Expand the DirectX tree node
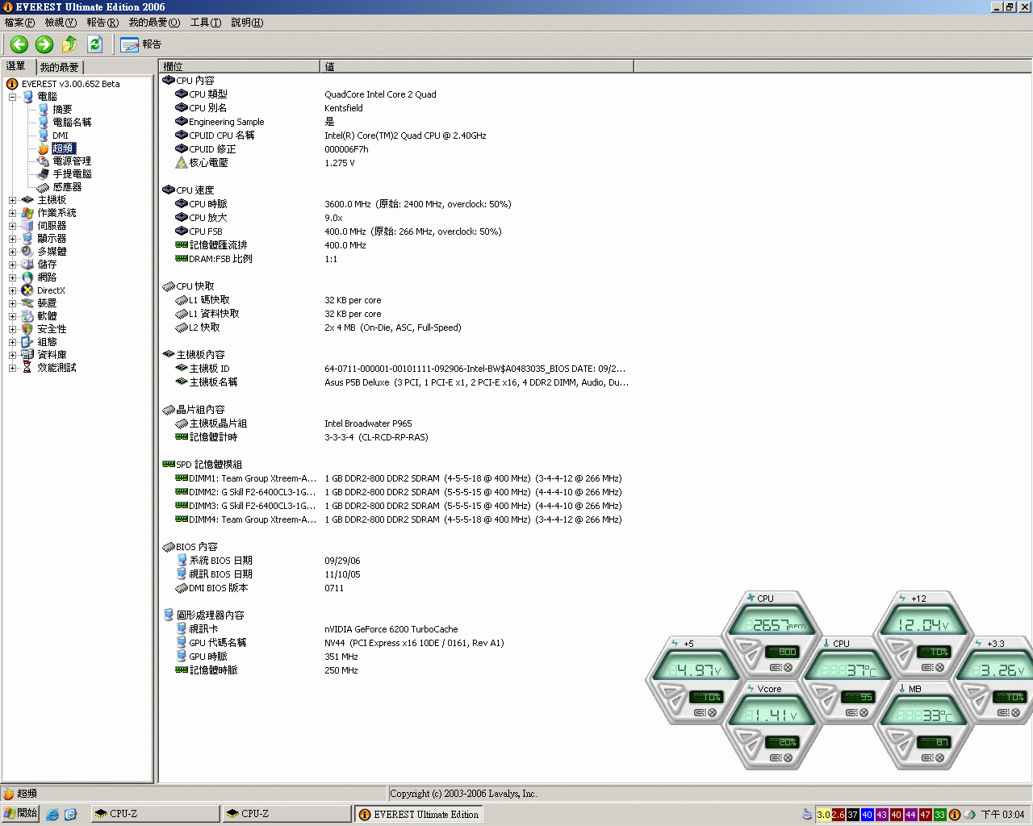Screen dimensions: 1033x826 13,290
